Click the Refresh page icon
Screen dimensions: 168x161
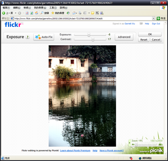tap(32, 13)
